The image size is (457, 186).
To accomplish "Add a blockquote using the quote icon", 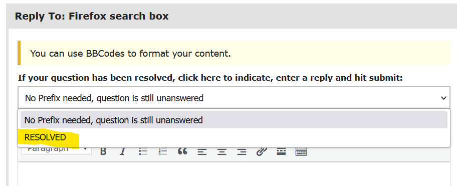I will (182, 151).
